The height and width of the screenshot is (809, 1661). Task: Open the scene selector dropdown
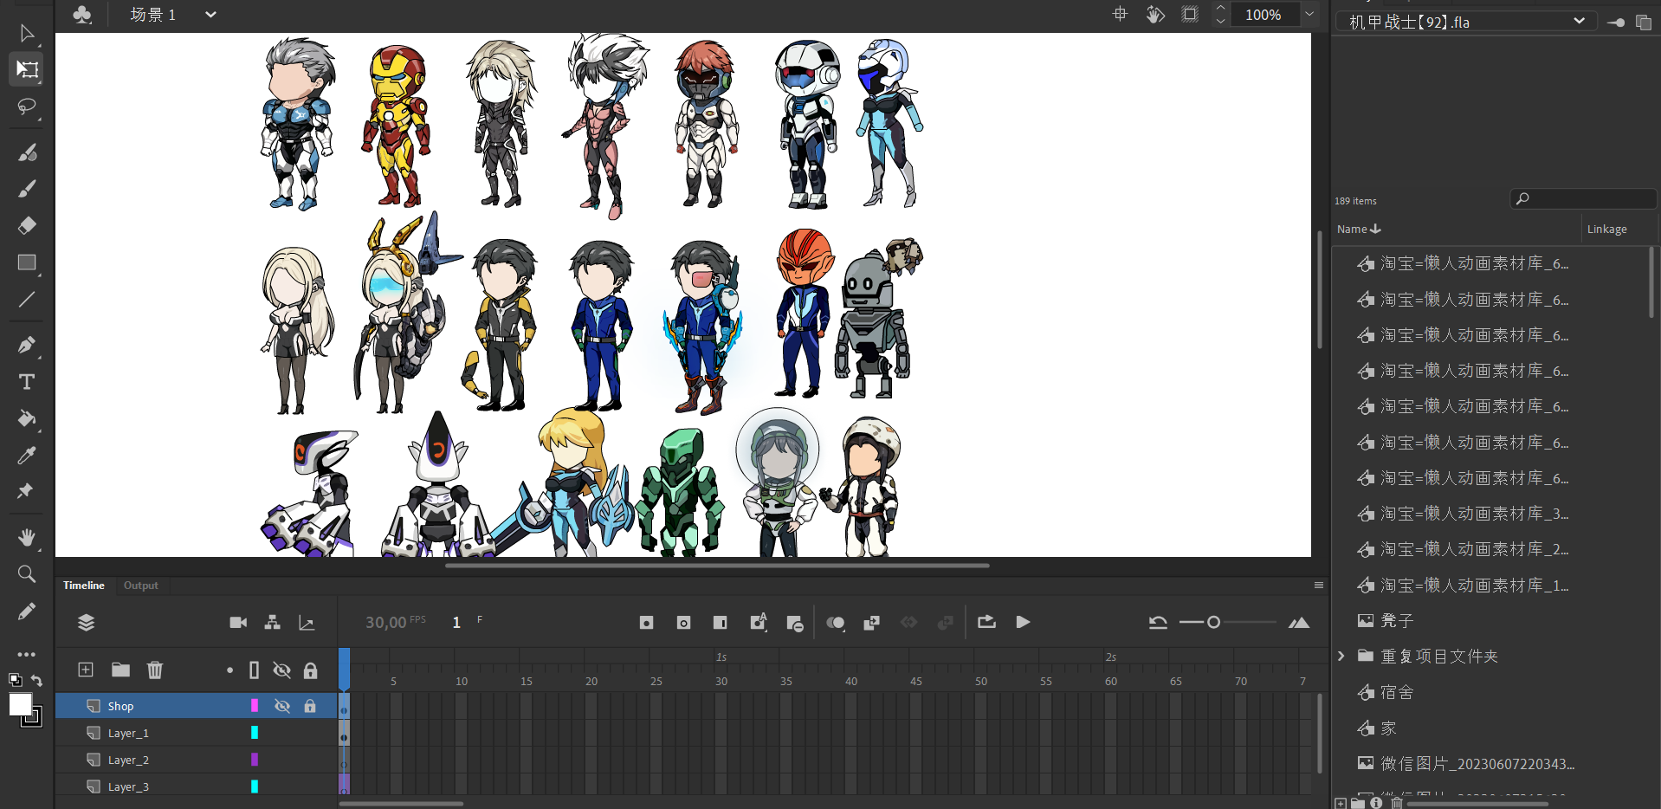coord(210,15)
